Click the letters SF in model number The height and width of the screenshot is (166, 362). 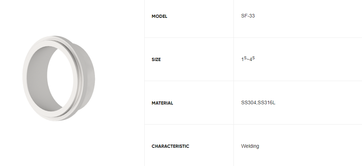pyautogui.click(x=244, y=16)
